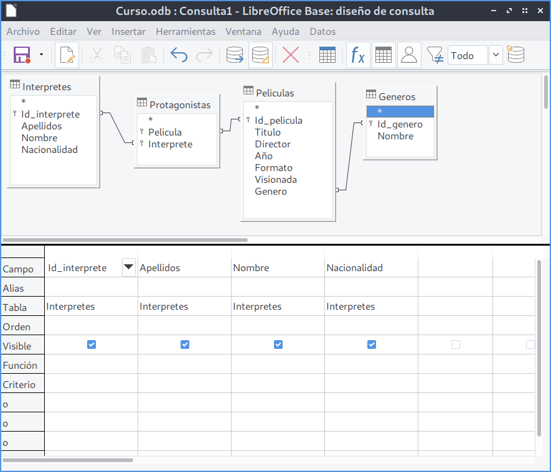
Task: Toggle Distinct Values filter icon
Action: 435,55
